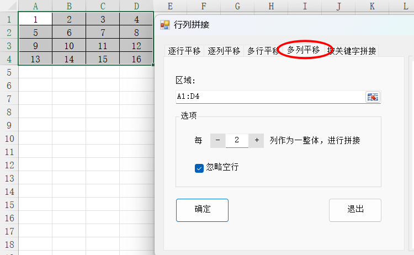The image size is (414, 255).
Task: Select column A header
Action: 35,6
